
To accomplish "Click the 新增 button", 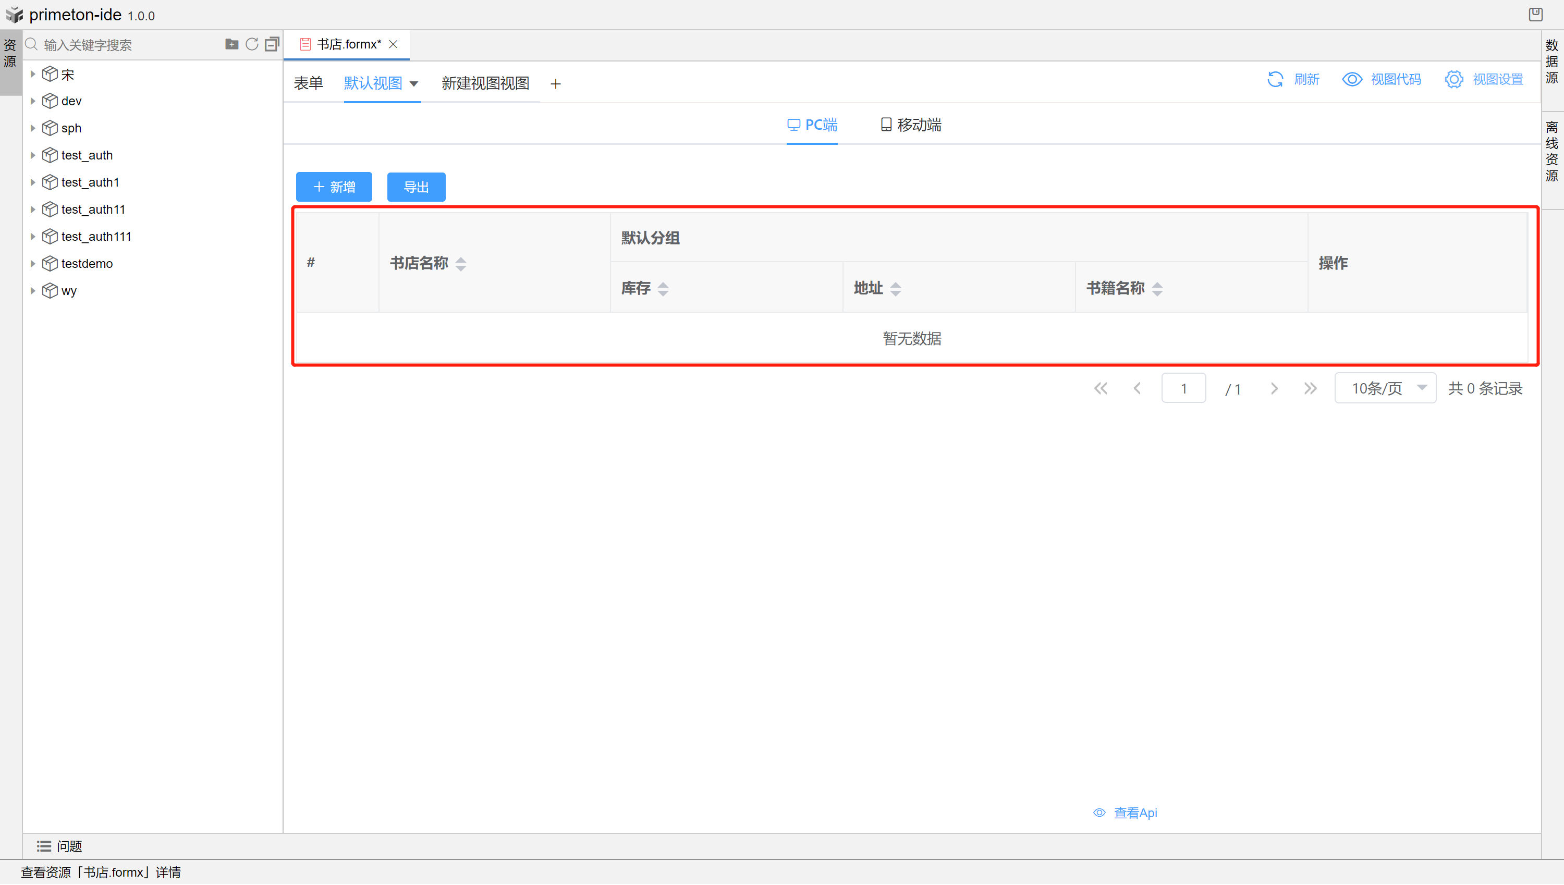I will (x=334, y=187).
